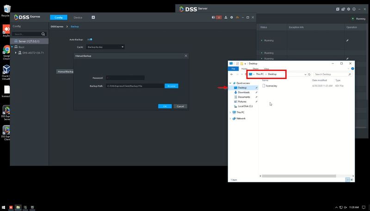Open File Explorer help icon
Screen dimensions: 370x211
352,69
